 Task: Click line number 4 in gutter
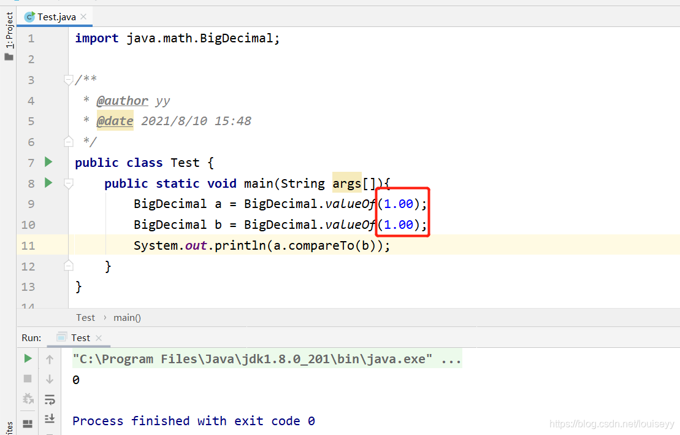point(31,101)
